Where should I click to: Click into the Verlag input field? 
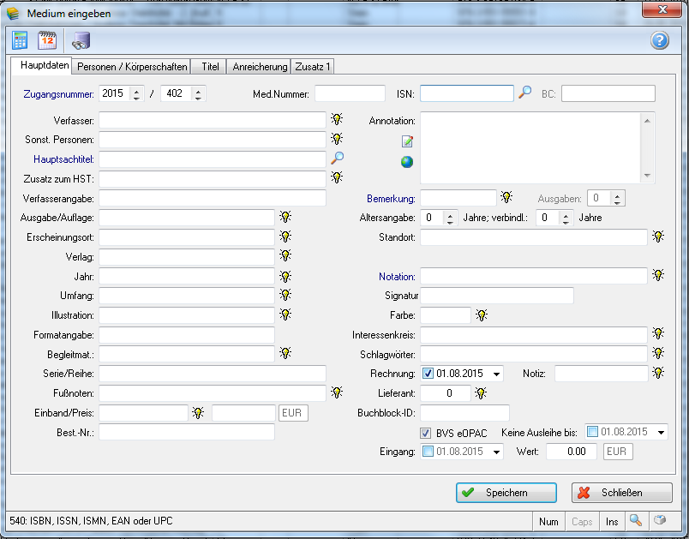click(186, 256)
